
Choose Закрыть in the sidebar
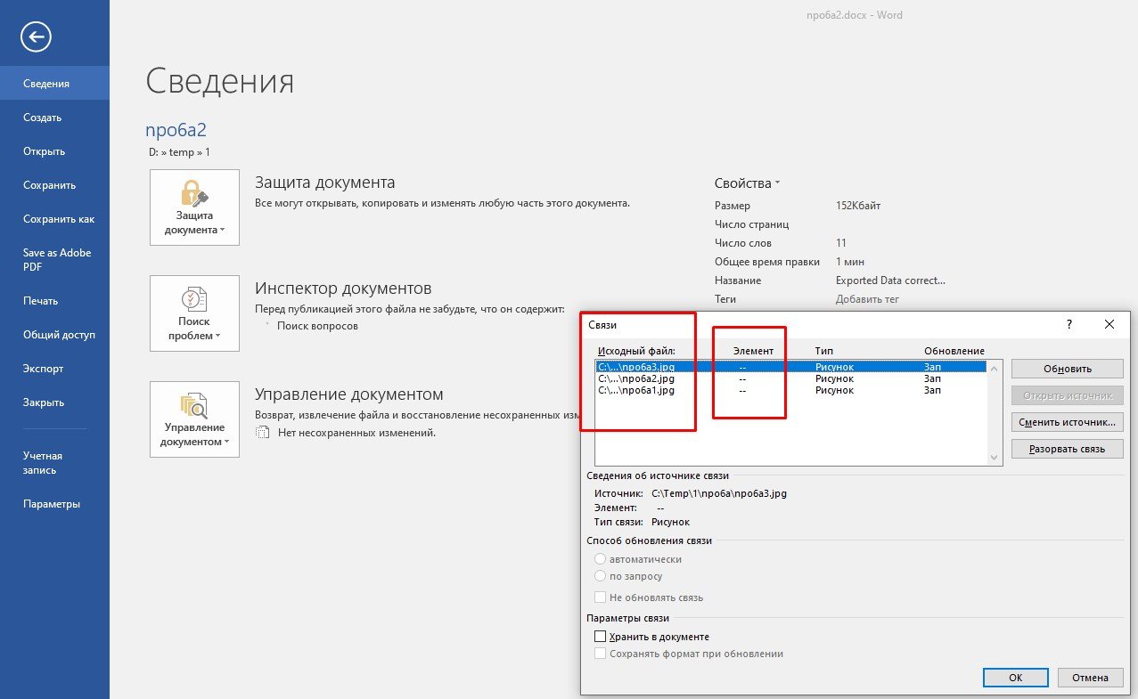[x=54, y=402]
